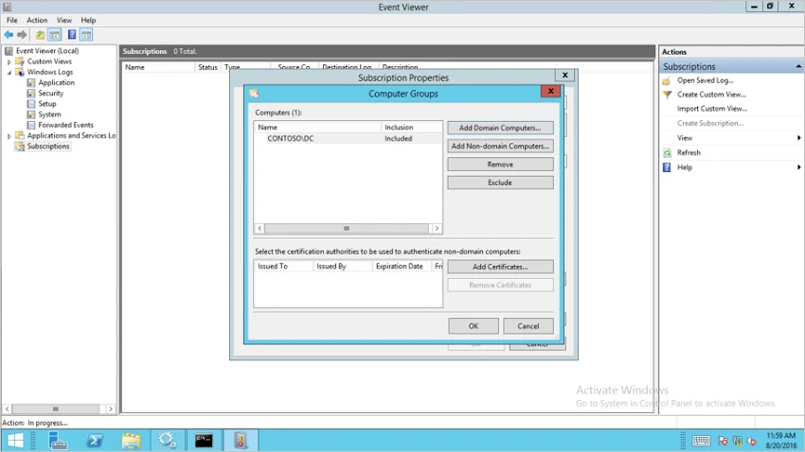
Task: Open PowerShell from the taskbar
Action: (x=95, y=441)
